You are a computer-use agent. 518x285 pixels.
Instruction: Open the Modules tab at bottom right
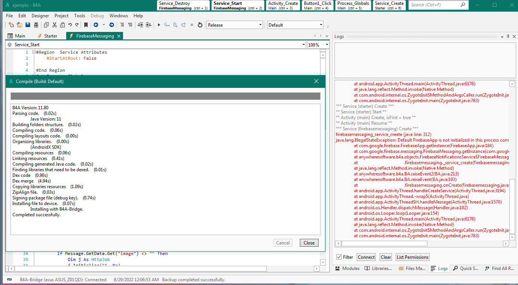pos(348,268)
